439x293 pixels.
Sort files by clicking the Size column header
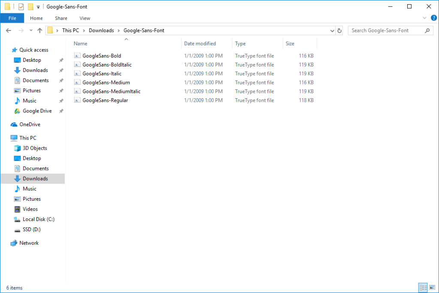290,43
